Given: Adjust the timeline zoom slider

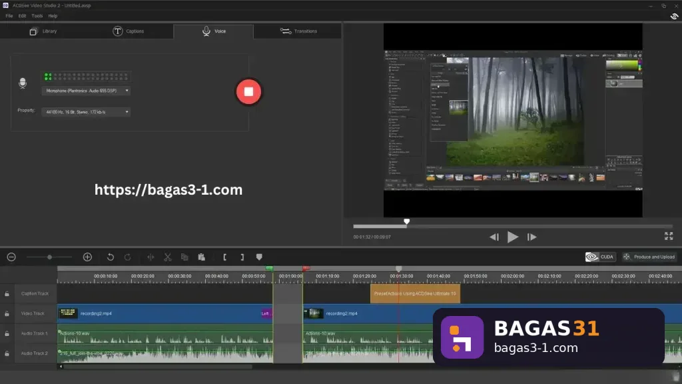Looking at the screenshot, I should coord(49,257).
